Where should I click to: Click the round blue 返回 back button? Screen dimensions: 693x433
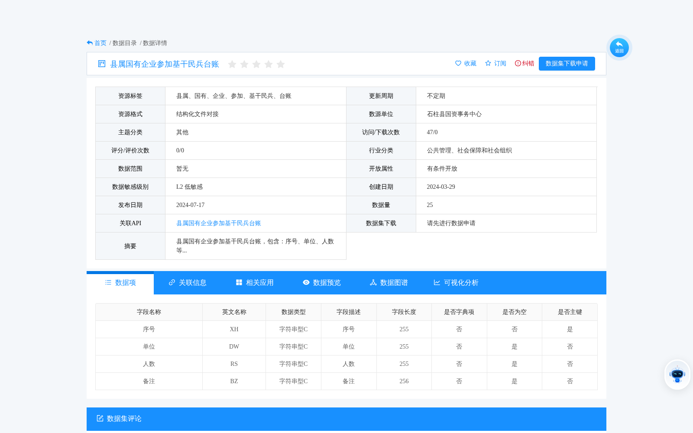pyautogui.click(x=619, y=48)
